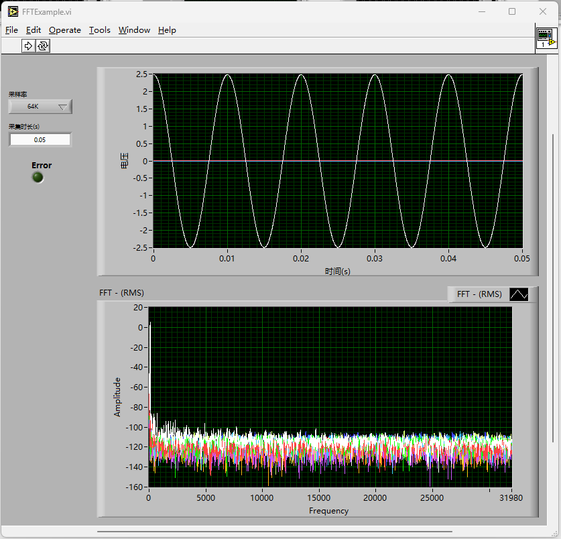Click the 31980 frequency axis end label
The height and width of the screenshot is (539, 561).
tap(511, 497)
